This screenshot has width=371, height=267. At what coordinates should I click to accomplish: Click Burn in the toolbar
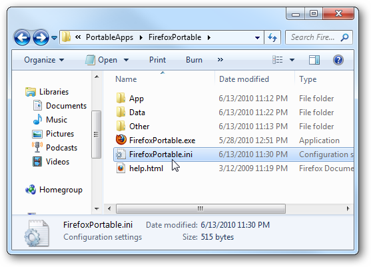click(194, 60)
